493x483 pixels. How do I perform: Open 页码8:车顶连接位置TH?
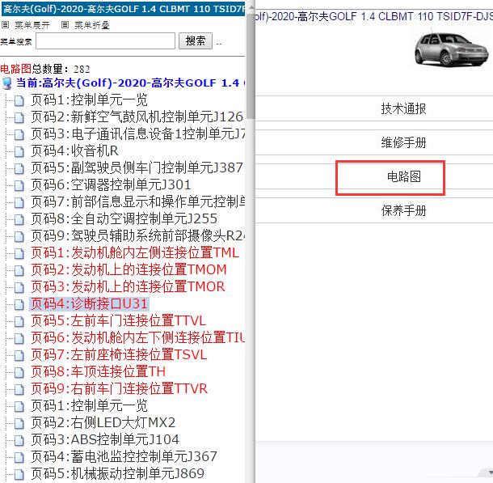point(98,372)
